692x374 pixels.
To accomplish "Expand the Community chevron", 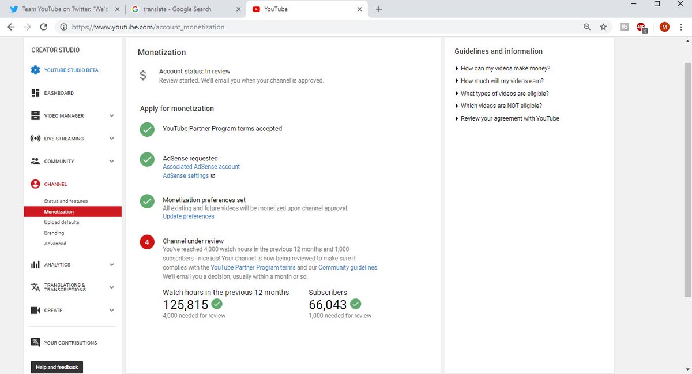I will (x=112, y=162).
